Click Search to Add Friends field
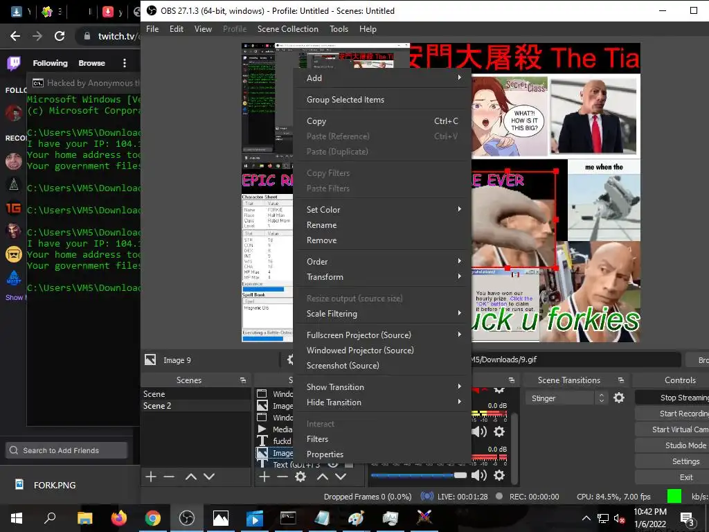The image size is (709, 532). pyautogui.click(x=66, y=450)
